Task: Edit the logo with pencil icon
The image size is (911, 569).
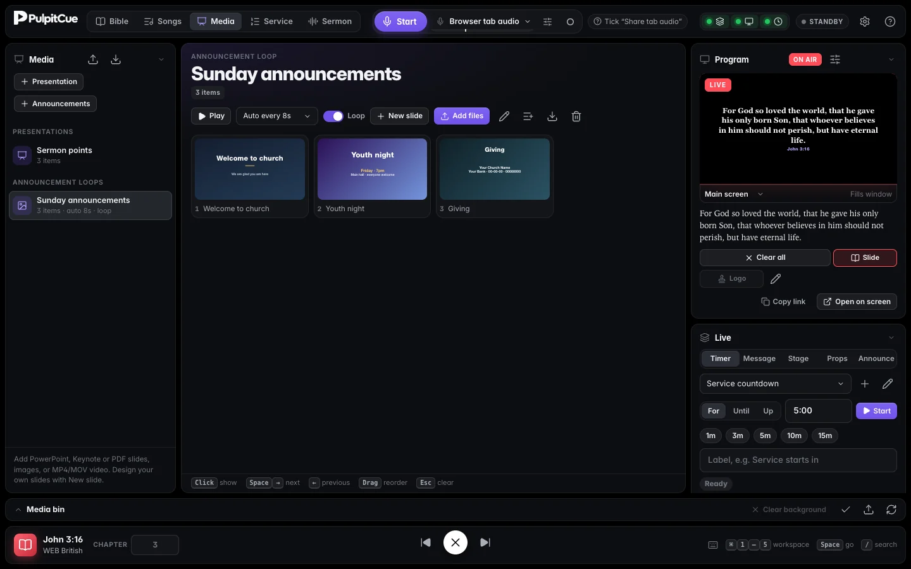Action: tap(776, 279)
